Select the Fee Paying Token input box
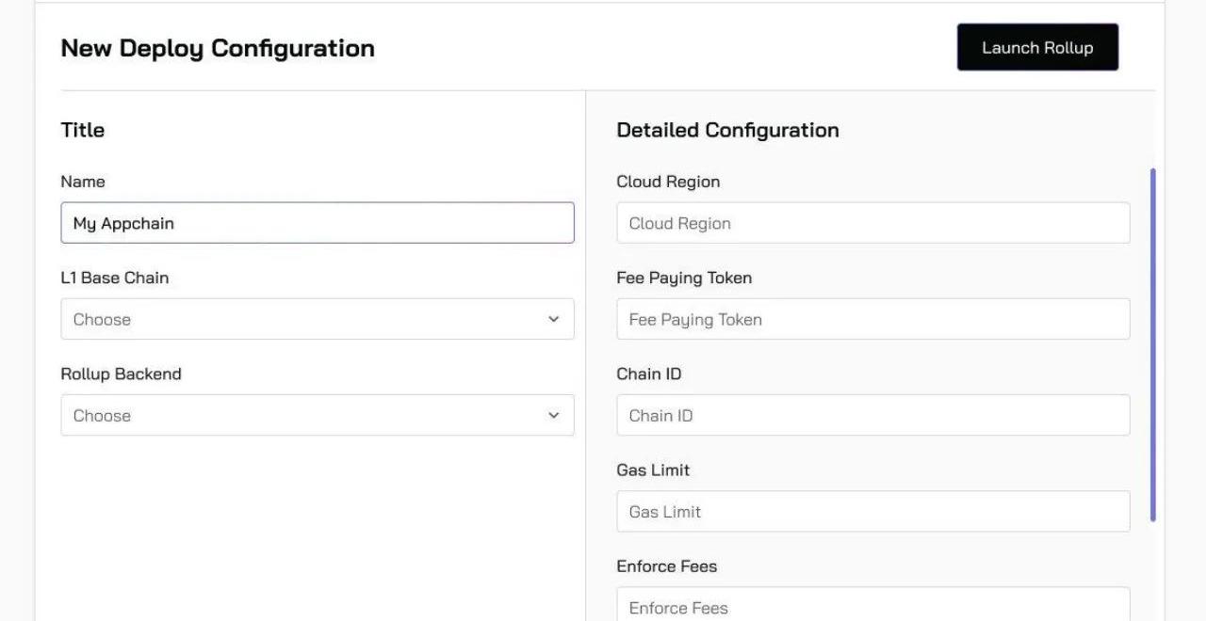The height and width of the screenshot is (621, 1206). (x=872, y=320)
